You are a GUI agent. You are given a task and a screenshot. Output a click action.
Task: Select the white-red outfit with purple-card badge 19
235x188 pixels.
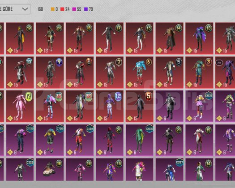(199, 140)
